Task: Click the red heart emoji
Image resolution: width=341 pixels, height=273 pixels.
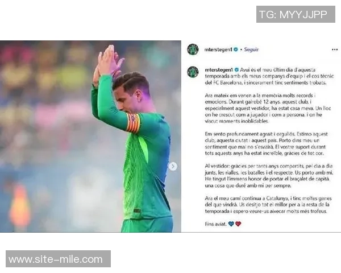Action: pyautogui.click(x=238, y=224)
